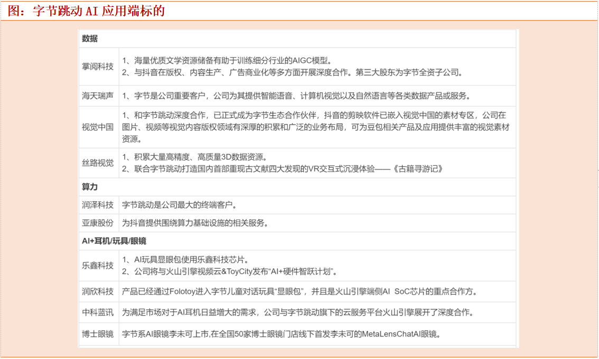The height and width of the screenshot is (359, 599).
Task: Click the line about '第三大股东为字节全资子公司'
Action: [x=292, y=72]
